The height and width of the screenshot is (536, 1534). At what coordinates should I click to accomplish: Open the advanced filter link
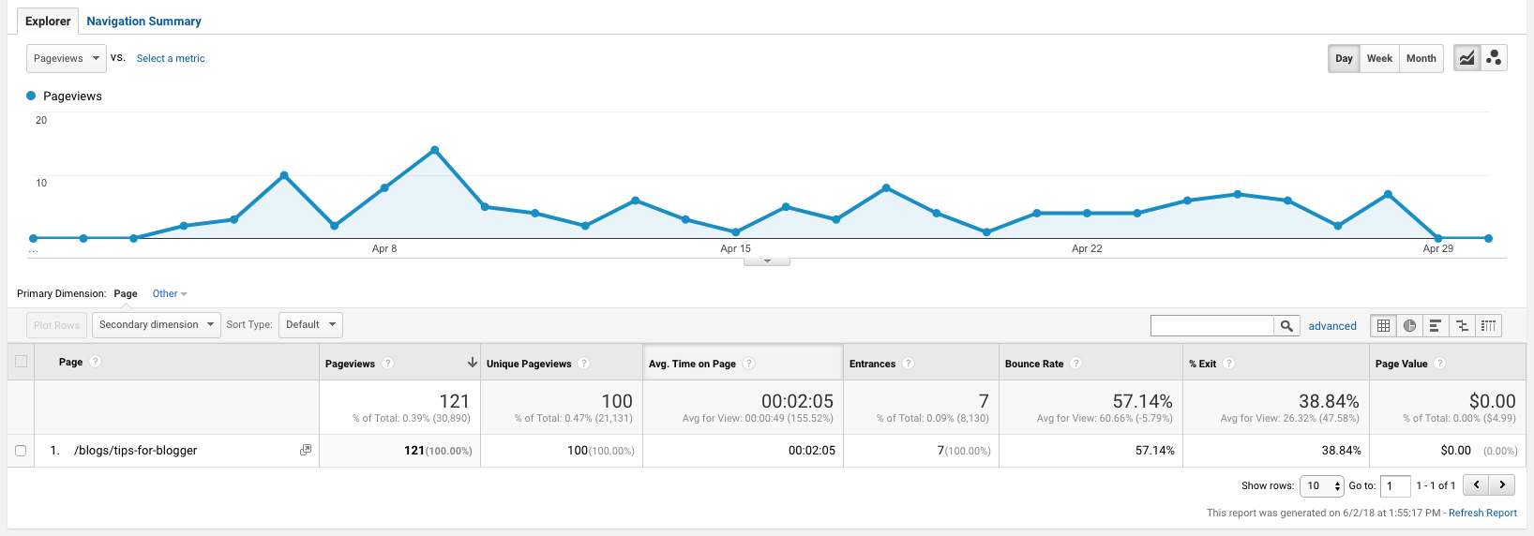1331,326
